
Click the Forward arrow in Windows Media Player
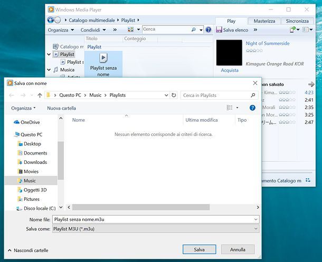(58, 20)
